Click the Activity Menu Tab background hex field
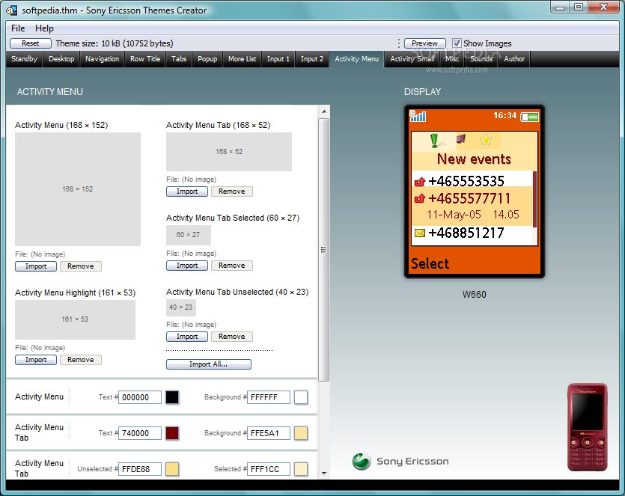The width and height of the screenshot is (625, 496). (268, 433)
